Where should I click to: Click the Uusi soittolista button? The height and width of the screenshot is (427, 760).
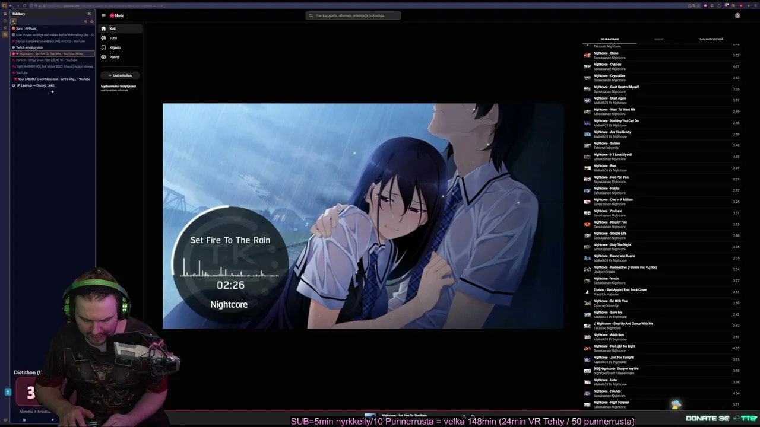[x=121, y=75]
